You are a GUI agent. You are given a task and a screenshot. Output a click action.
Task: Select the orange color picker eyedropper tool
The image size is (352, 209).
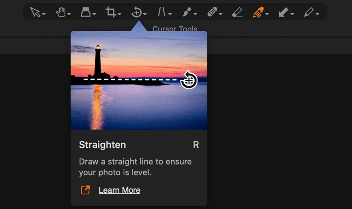[258, 12]
